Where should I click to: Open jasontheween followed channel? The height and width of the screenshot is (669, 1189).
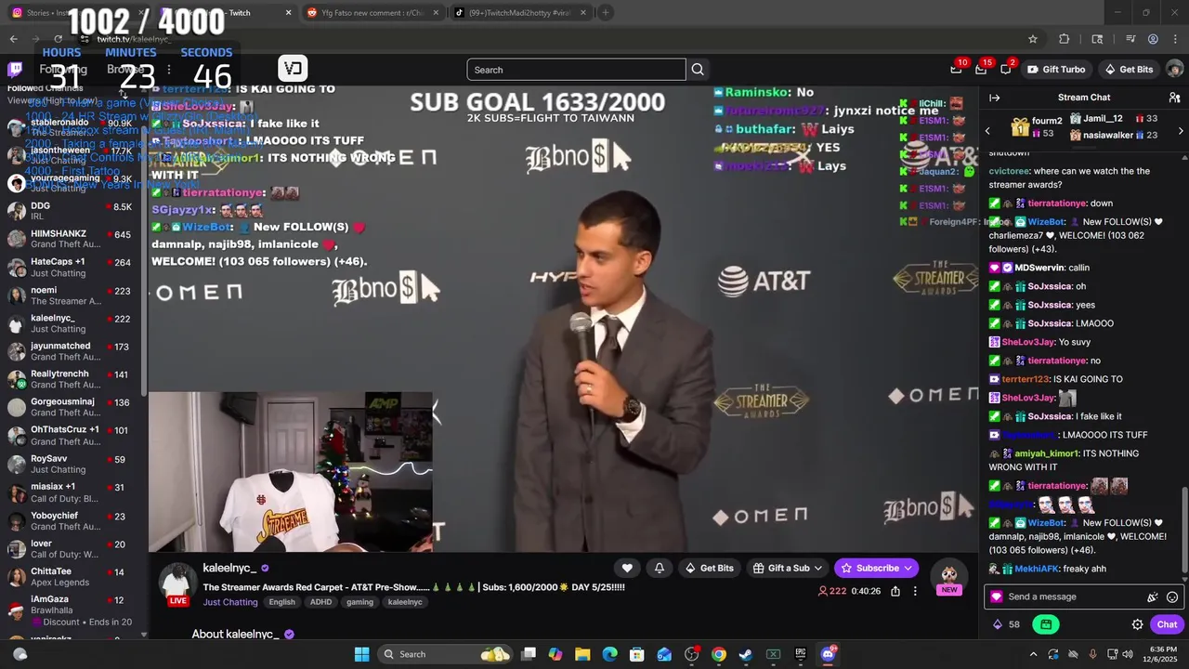coord(72,155)
